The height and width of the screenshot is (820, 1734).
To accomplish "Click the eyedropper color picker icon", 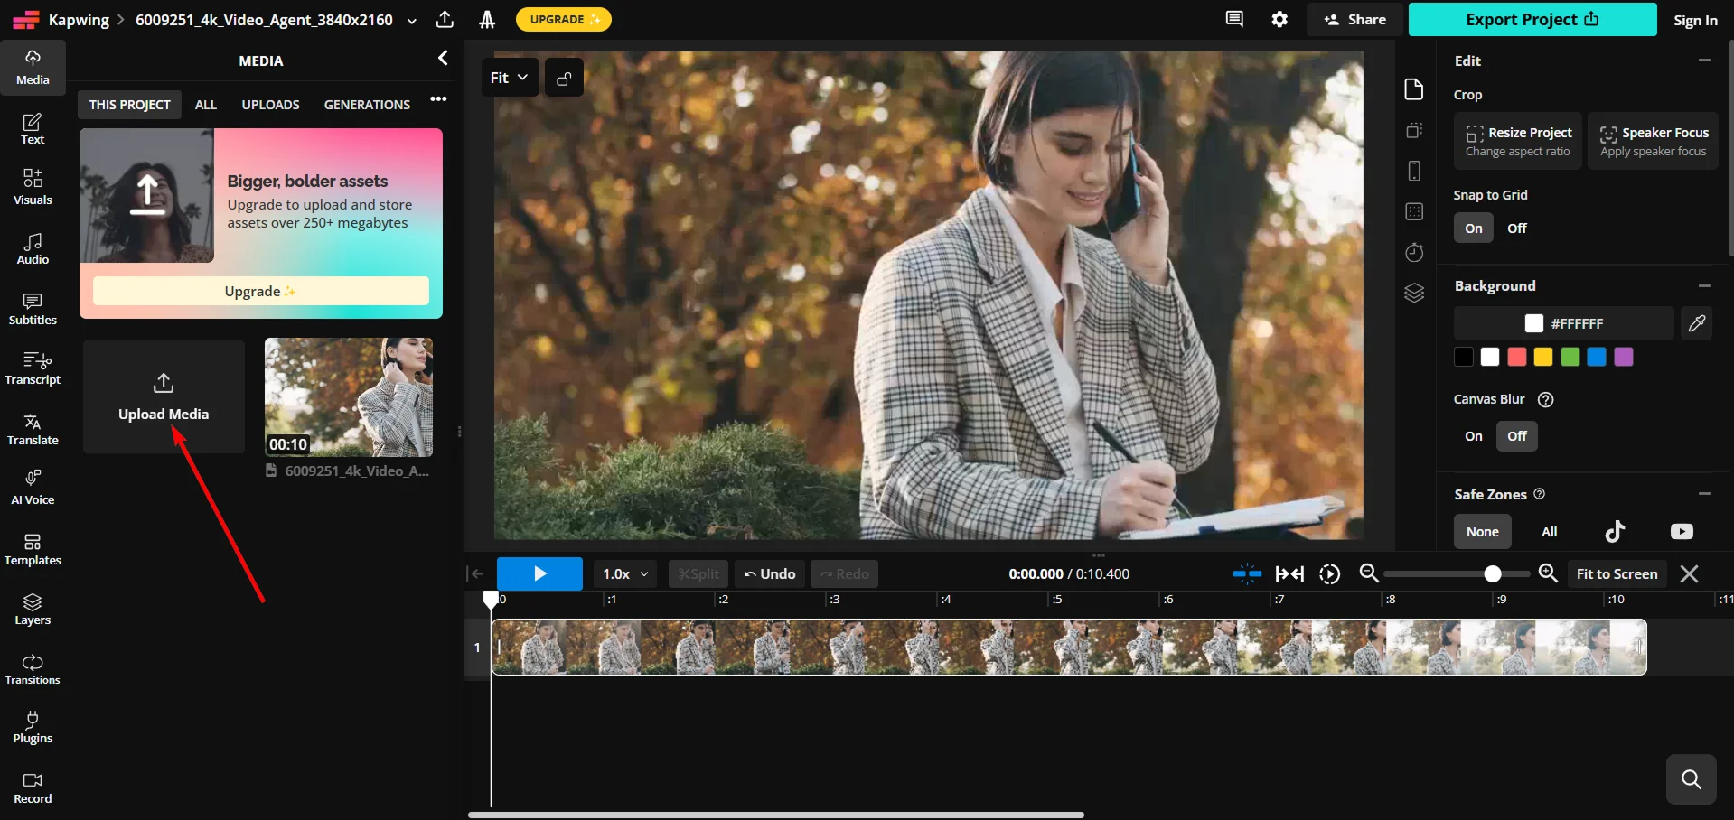I will [1696, 323].
